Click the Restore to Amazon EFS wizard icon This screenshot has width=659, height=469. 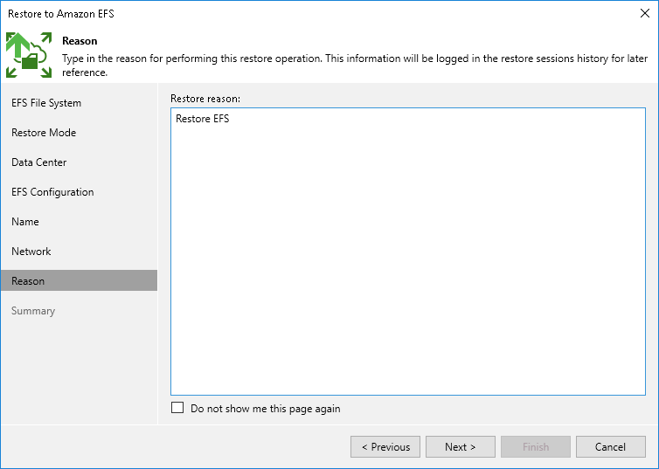pyautogui.click(x=29, y=55)
